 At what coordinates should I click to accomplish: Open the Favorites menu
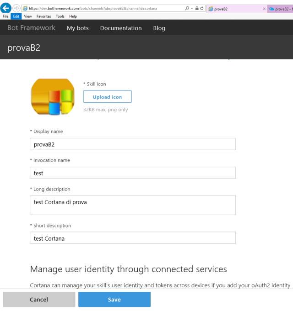click(x=44, y=16)
